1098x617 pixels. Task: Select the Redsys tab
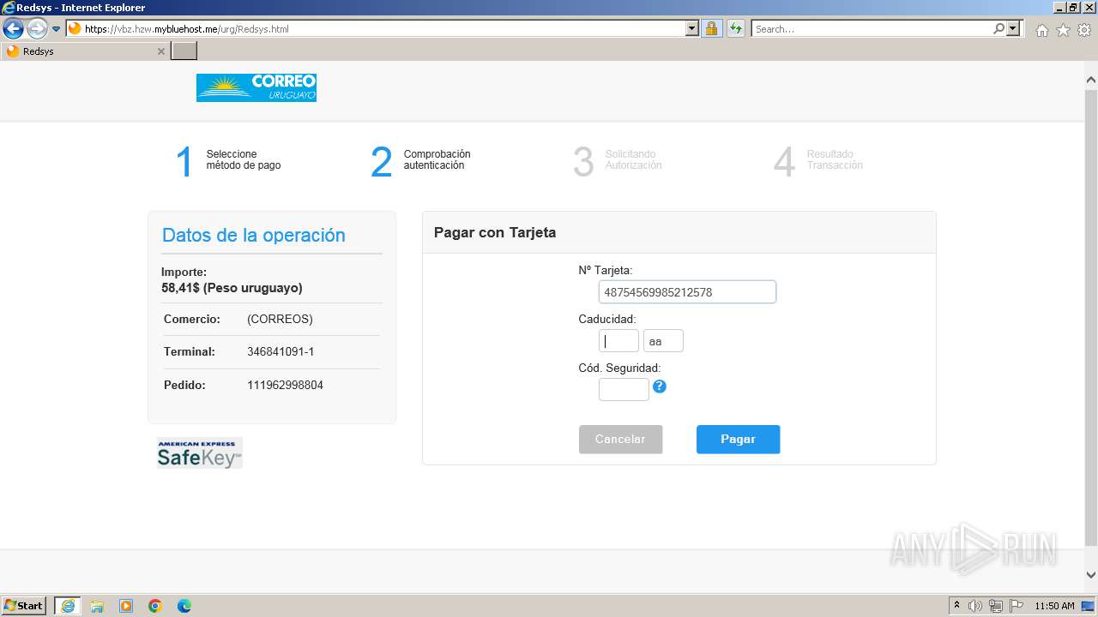84,51
